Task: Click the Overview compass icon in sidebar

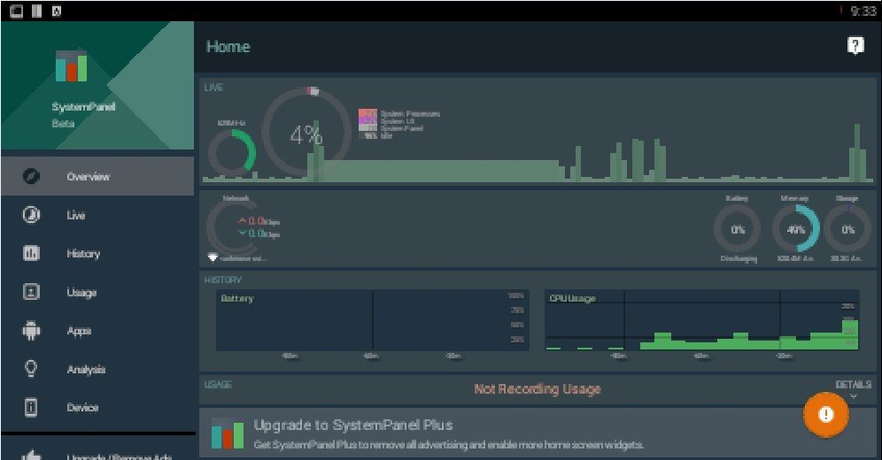Action: pyautogui.click(x=31, y=177)
